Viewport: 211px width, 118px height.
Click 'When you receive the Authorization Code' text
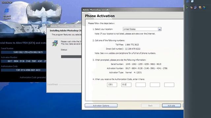[x=120, y=79]
